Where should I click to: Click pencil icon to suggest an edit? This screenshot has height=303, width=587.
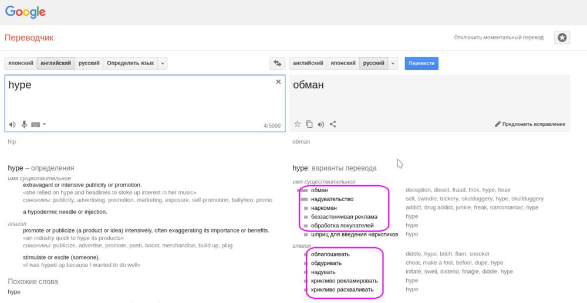click(498, 124)
